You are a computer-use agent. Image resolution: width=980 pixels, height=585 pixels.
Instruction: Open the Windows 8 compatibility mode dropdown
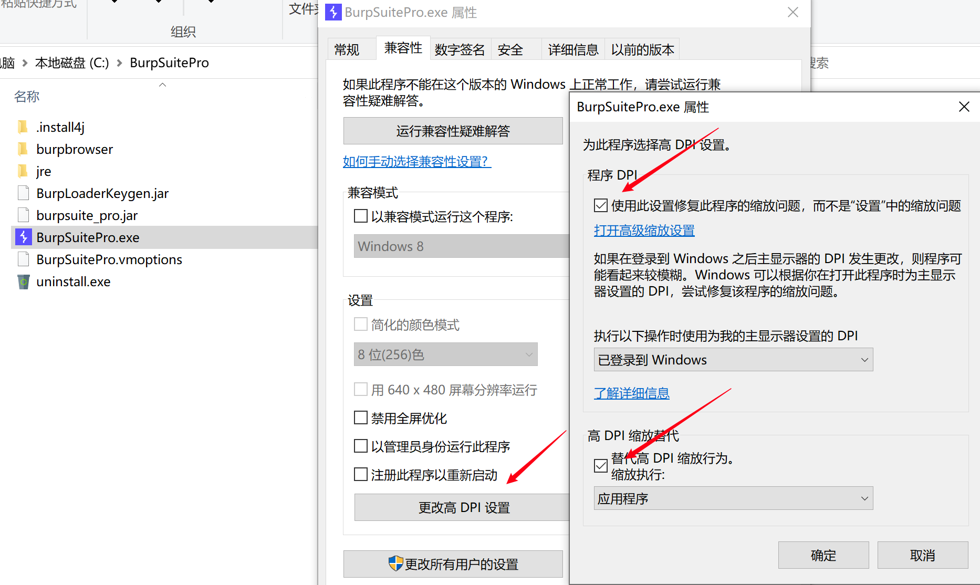click(461, 246)
